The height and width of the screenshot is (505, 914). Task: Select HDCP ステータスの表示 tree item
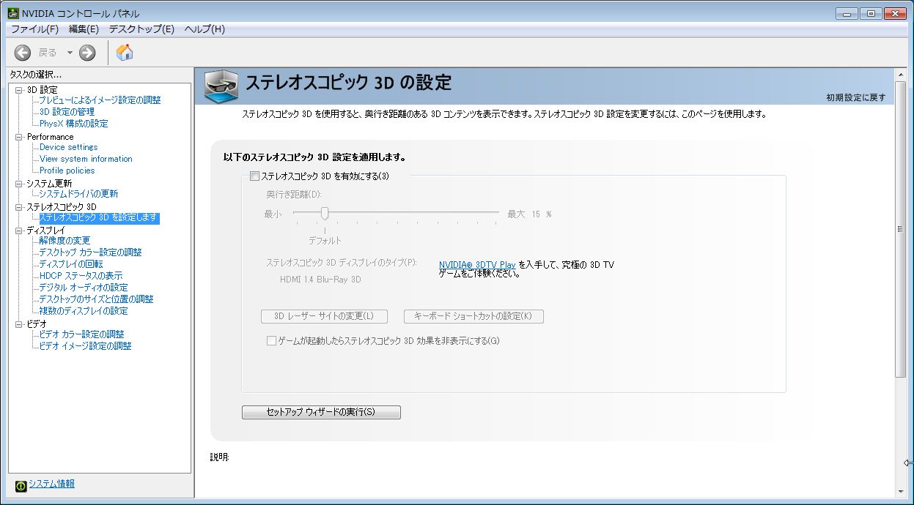[x=81, y=276]
